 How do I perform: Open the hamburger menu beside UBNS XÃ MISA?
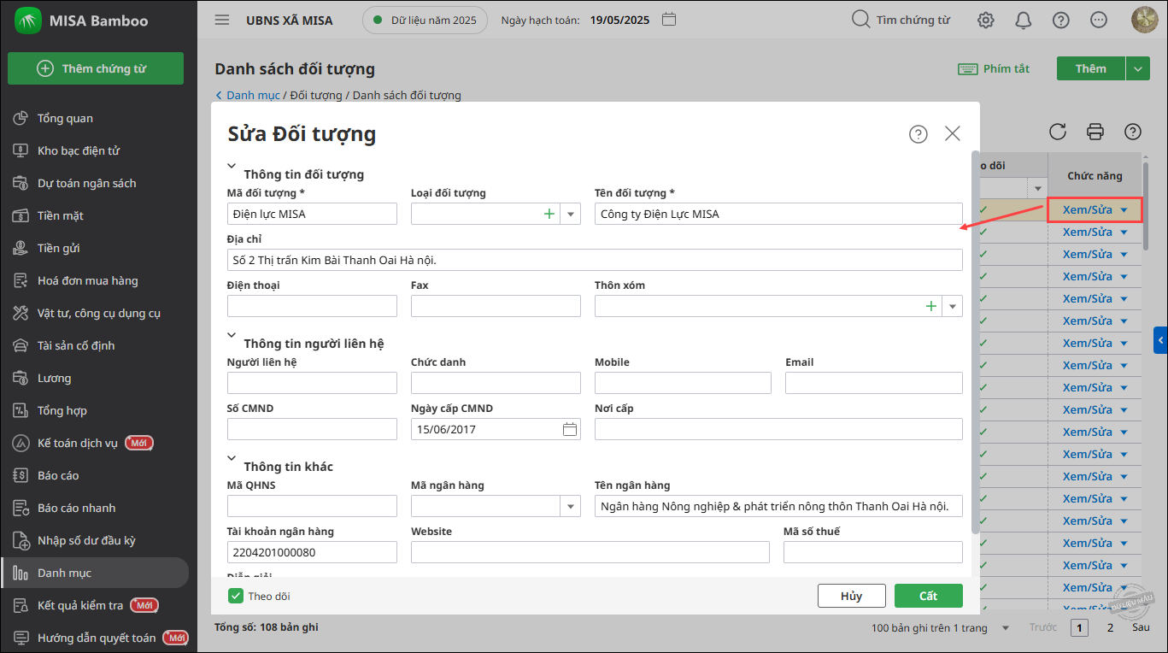(222, 20)
